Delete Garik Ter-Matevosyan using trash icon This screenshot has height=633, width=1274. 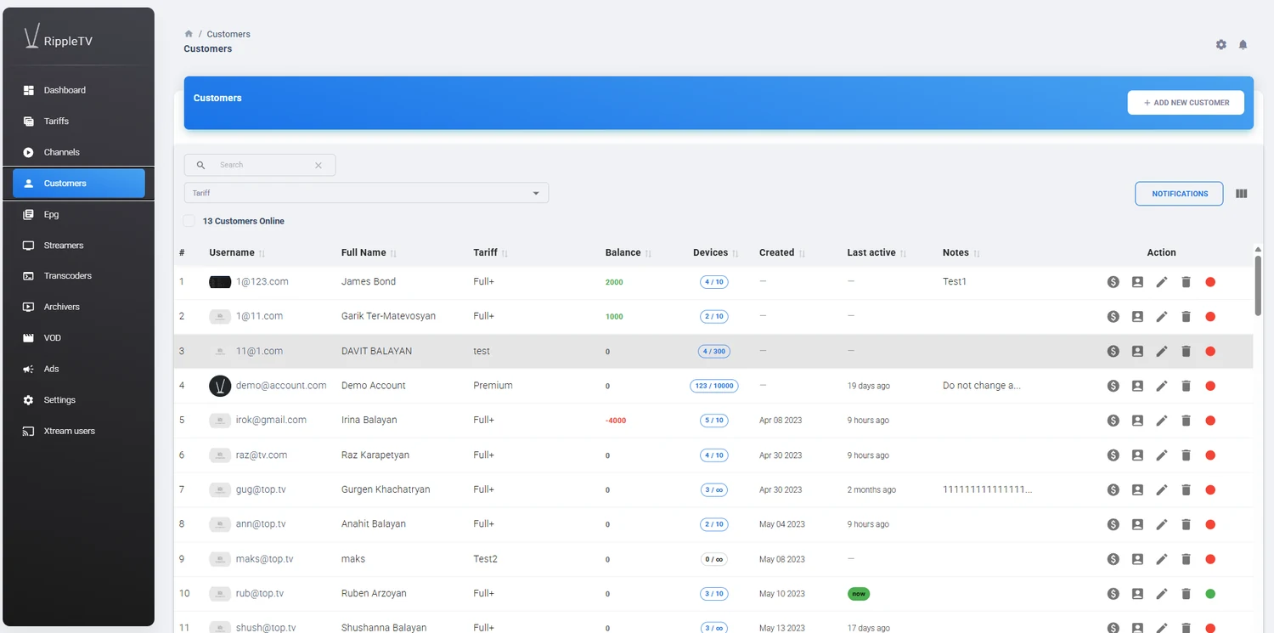point(1187,317)
